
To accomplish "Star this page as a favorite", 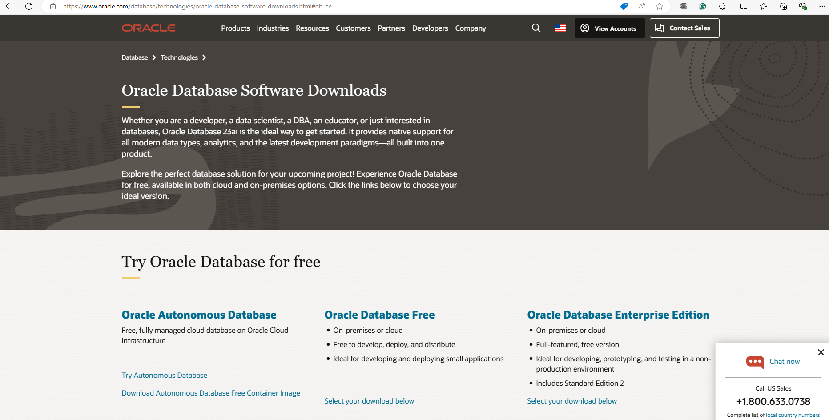I will coord(660,6).
